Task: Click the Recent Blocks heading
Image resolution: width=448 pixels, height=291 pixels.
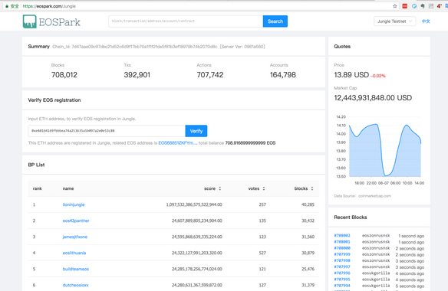Action: (x=351, y=217)
